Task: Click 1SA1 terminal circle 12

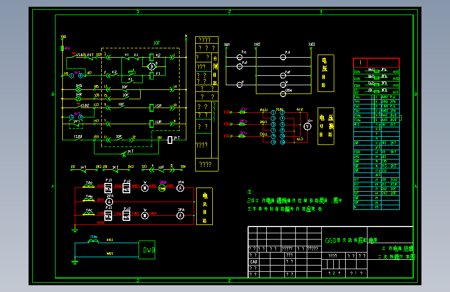Action: click(282, 142)
